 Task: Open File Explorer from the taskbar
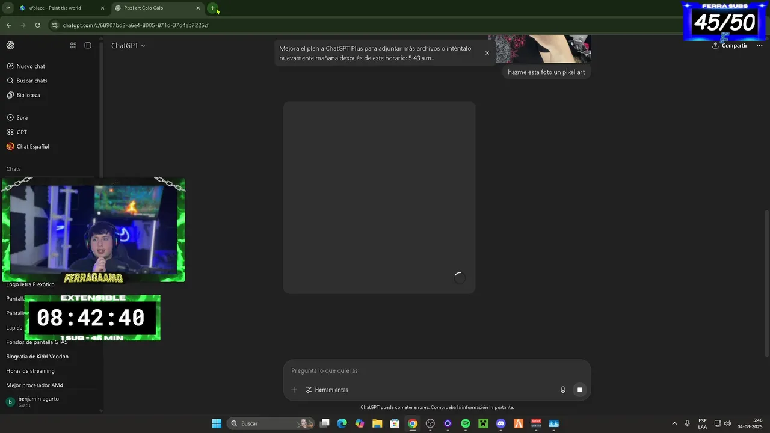377,423
